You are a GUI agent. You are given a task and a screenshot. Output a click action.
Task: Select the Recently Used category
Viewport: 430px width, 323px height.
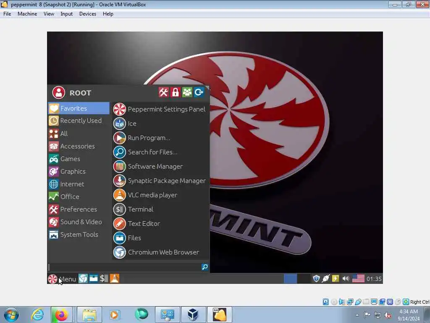pyautogui.click(x=79, y=121)
